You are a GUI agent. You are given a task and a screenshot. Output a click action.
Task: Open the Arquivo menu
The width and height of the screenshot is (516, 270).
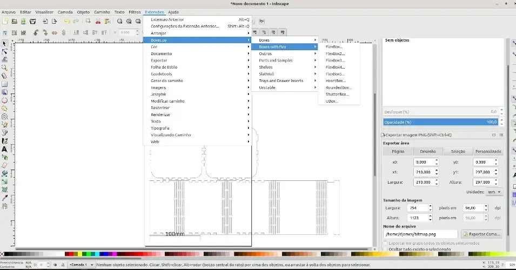click(x=9, y=12)
